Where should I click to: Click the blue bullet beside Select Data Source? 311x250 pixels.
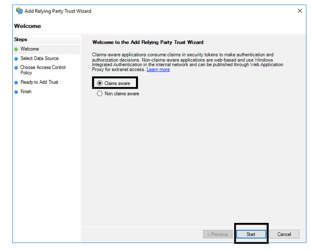[x=16, y=59]
